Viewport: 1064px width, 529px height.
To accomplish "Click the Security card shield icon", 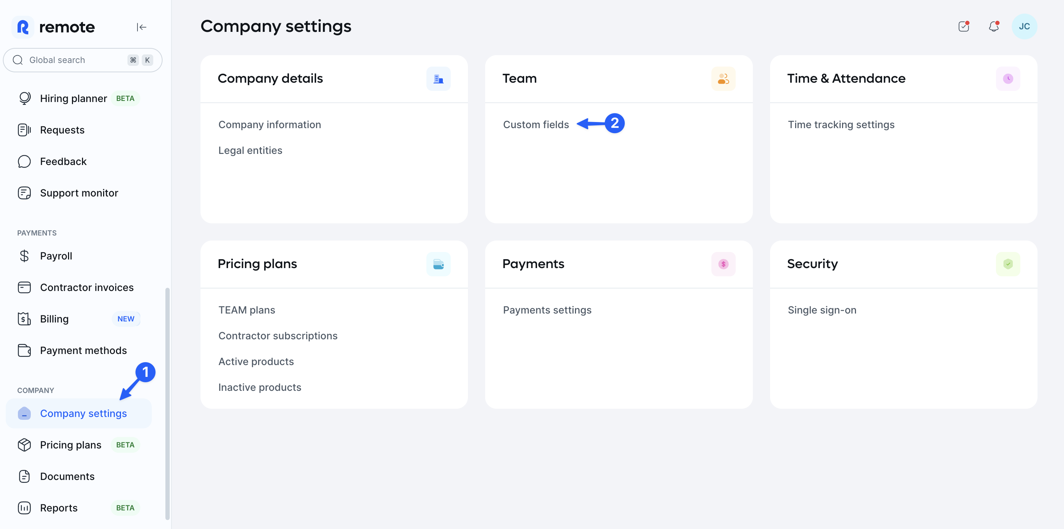I will (x=1008, y=264).
